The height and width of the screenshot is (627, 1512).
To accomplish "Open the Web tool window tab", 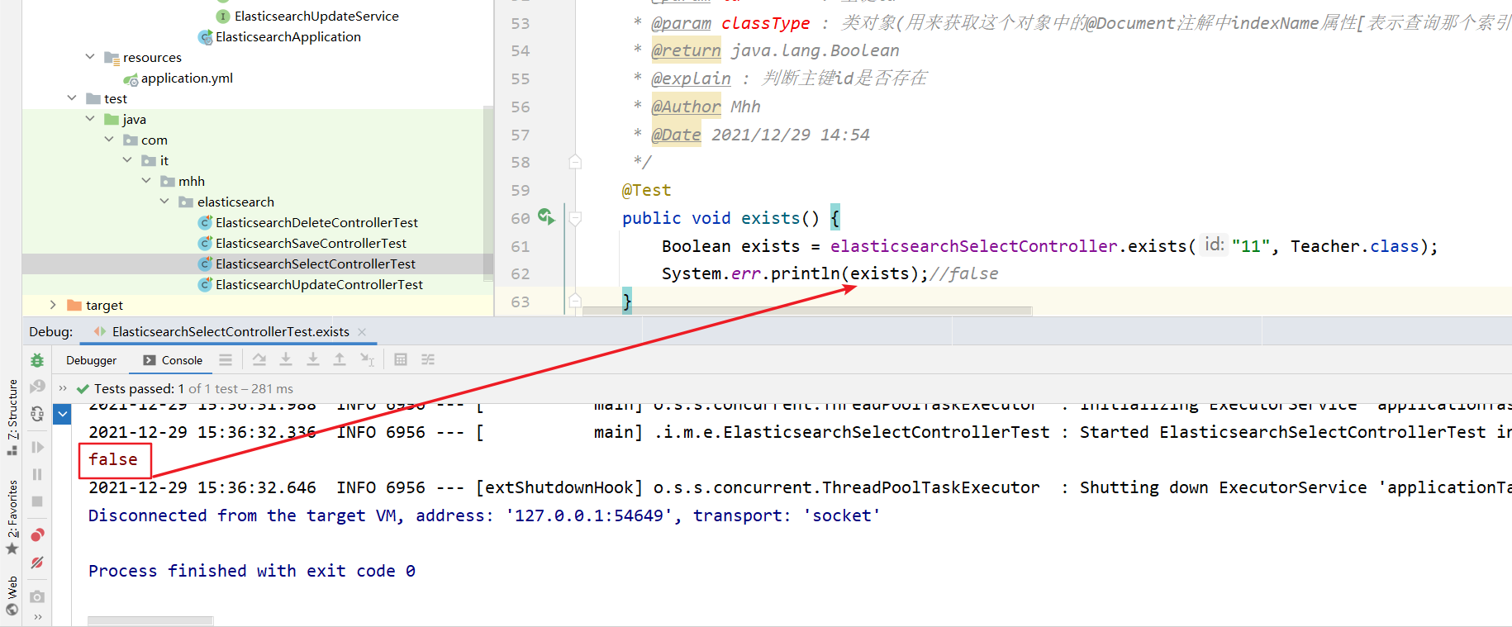I will 12,596.
